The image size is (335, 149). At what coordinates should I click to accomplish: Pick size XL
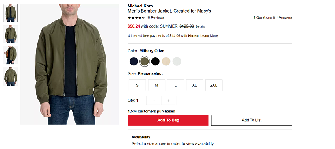pyautogui.click(x=195, y=85)
